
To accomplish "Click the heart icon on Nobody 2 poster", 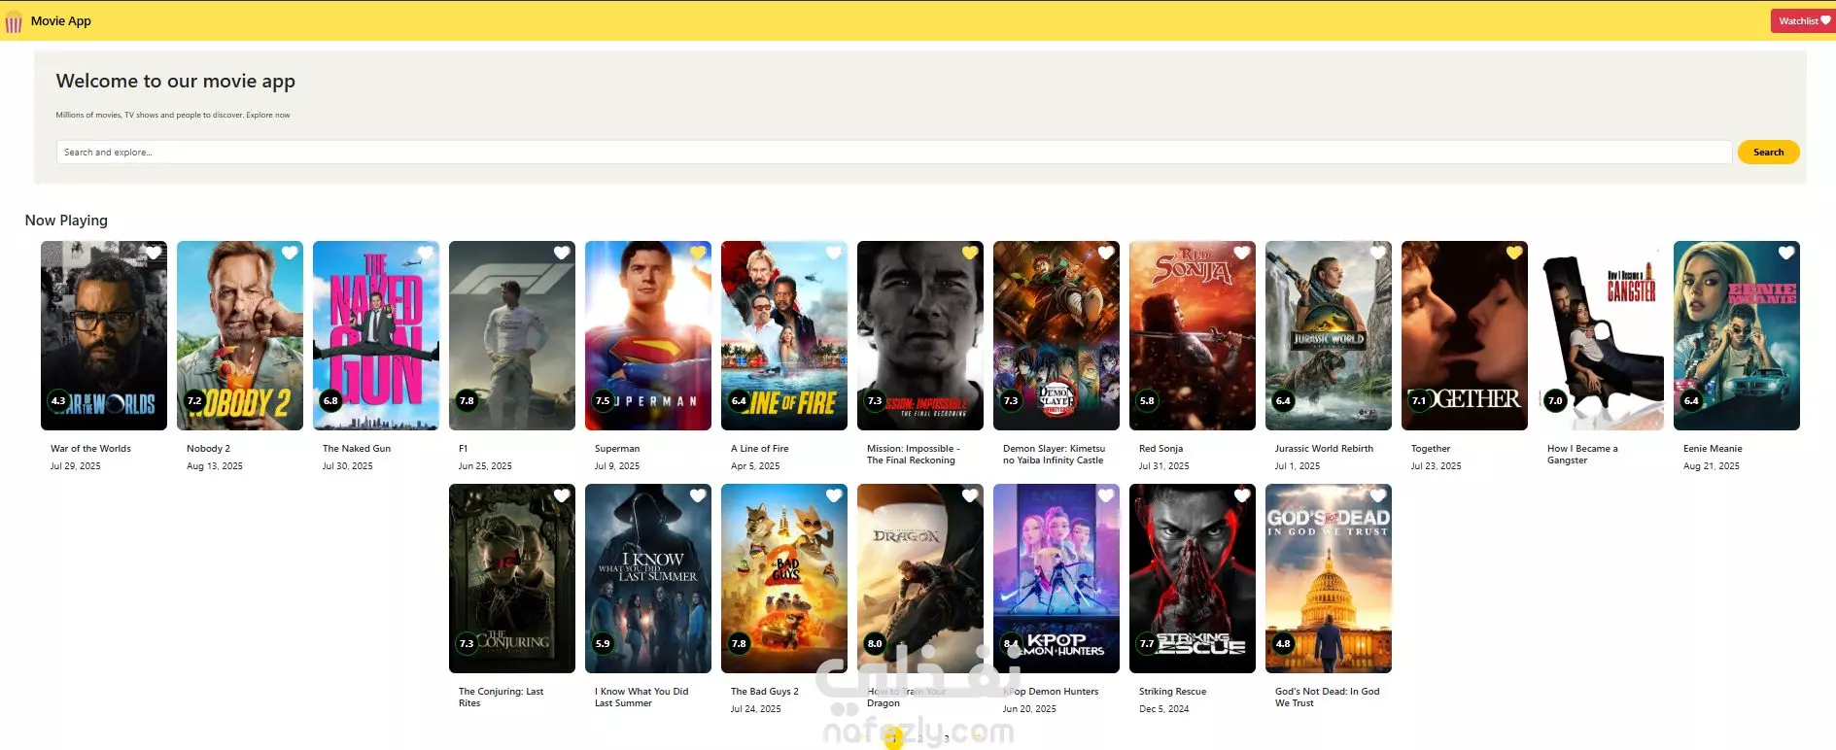I will point(290,253).
